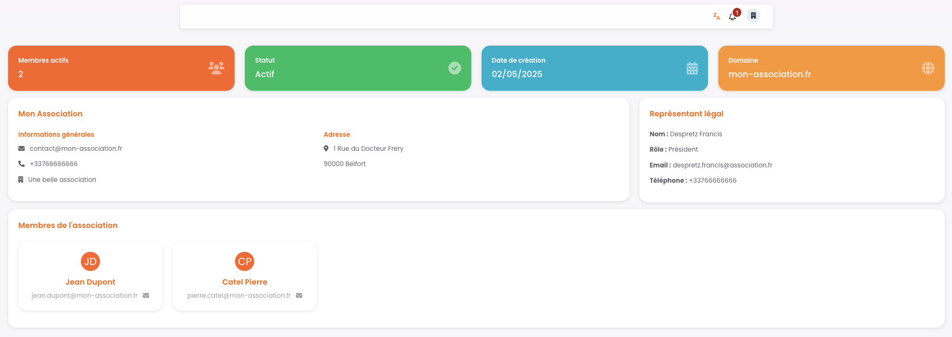Open the association building profile icon
This screenshot has height=337, width=952.
[753, 16]
